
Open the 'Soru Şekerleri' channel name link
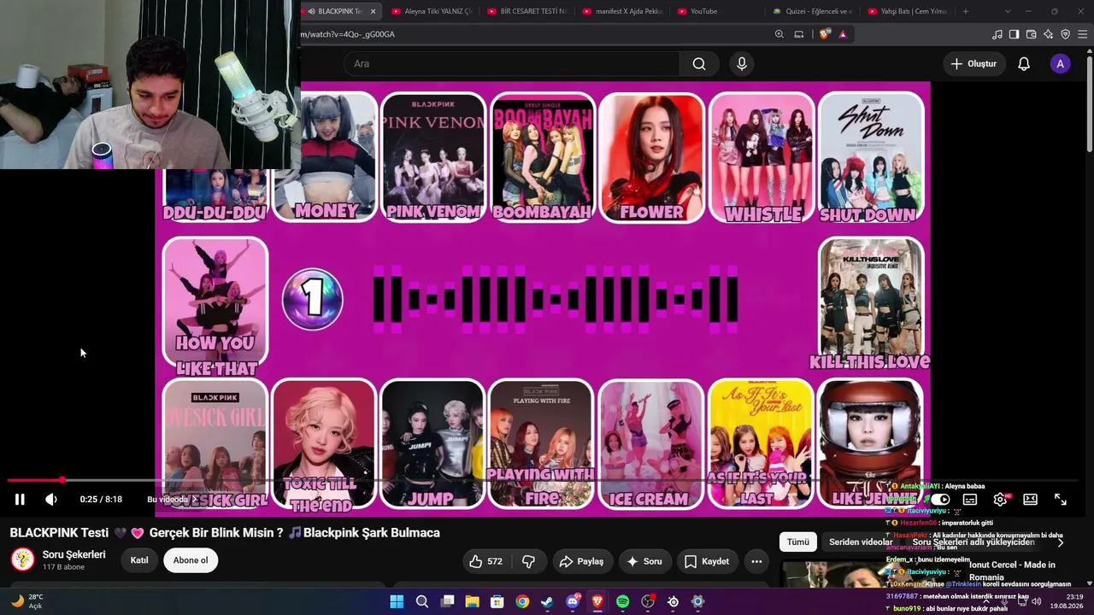click(74, 554)
